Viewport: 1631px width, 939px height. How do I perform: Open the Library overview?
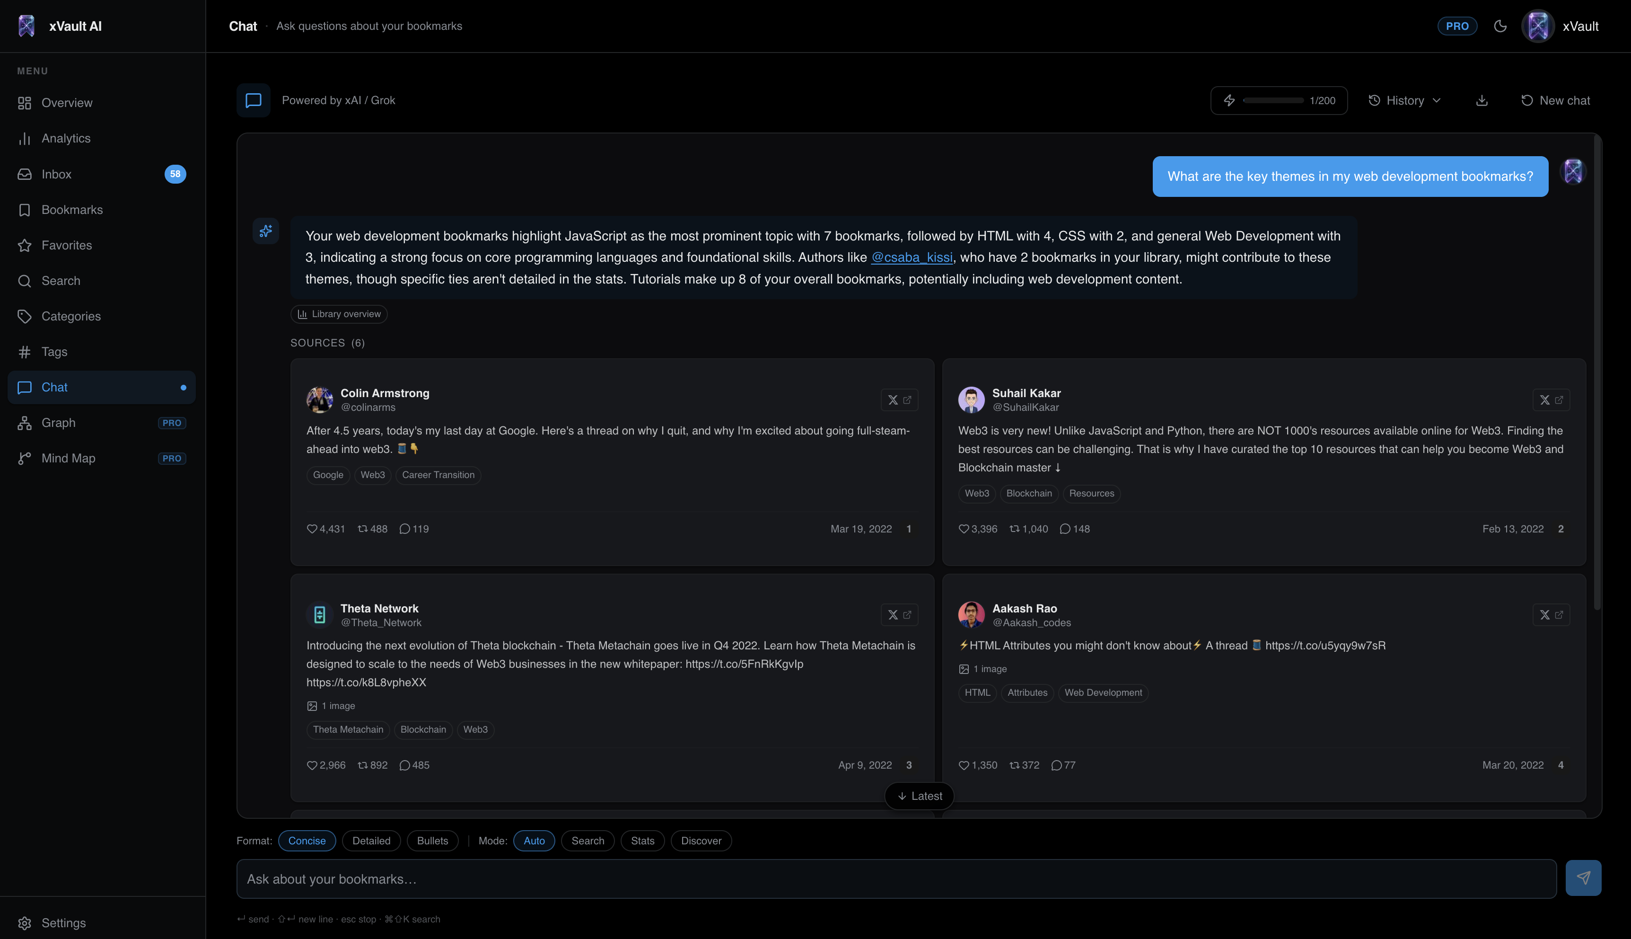click(339, 314)
